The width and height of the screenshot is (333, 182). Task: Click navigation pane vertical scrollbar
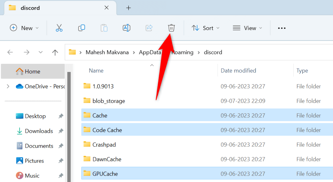click(x=69, y=127)
